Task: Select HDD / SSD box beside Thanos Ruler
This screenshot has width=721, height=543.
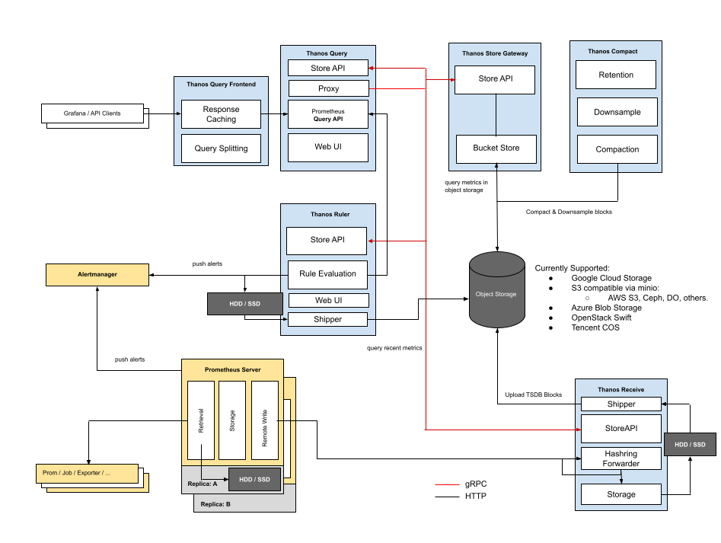Action: click(x=245, y=304)
